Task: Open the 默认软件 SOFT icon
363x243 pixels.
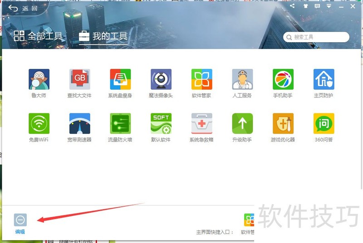Action: click(161, 123)
